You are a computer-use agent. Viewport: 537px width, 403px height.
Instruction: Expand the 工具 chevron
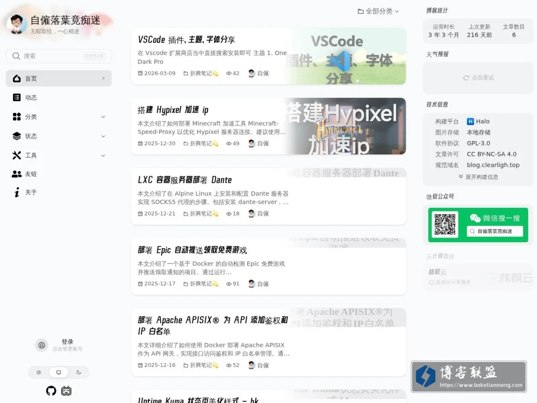tap(103, 155)
